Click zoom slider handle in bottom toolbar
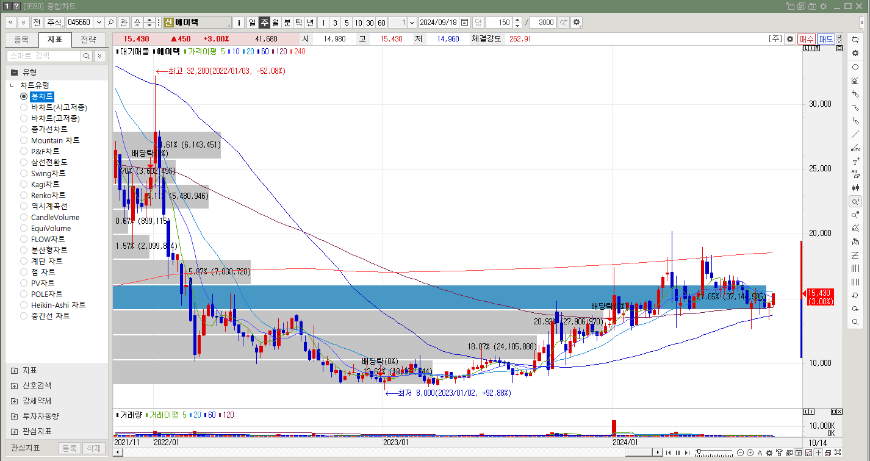Image resolution: width=870 pixels, height=461 pixels. pos(698,452)
